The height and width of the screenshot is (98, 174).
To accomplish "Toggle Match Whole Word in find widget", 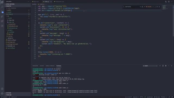I will pyautogui.click(x=142, y=7).
